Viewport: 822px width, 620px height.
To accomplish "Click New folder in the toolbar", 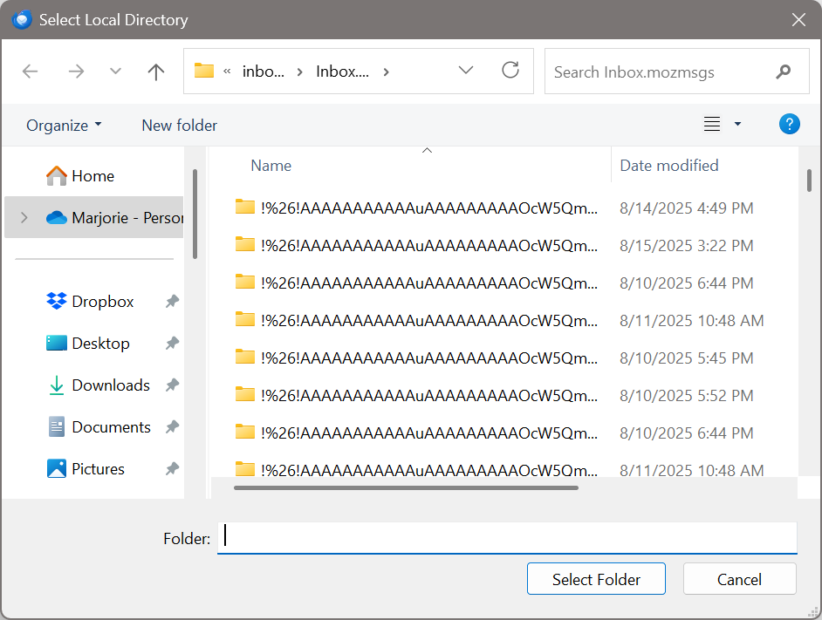I will 179,126.
